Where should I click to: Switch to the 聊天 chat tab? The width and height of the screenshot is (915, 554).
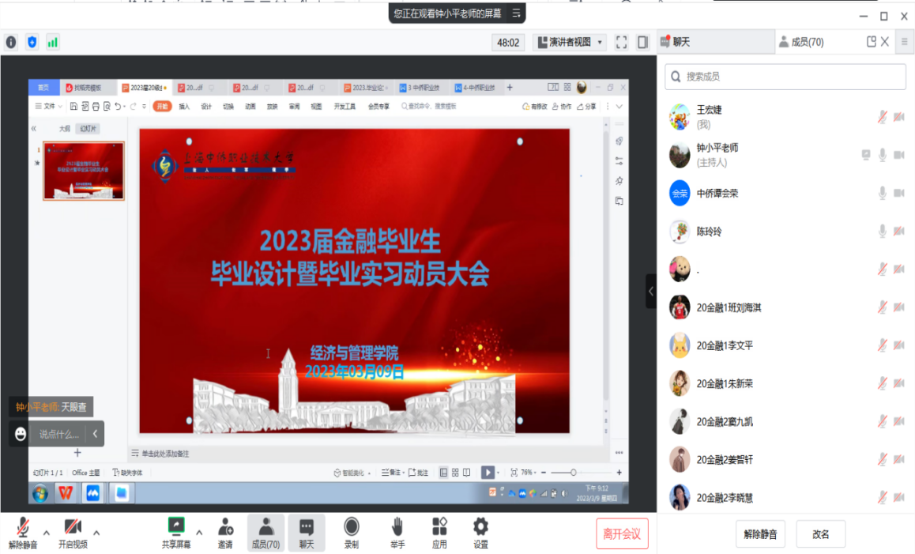715,42
